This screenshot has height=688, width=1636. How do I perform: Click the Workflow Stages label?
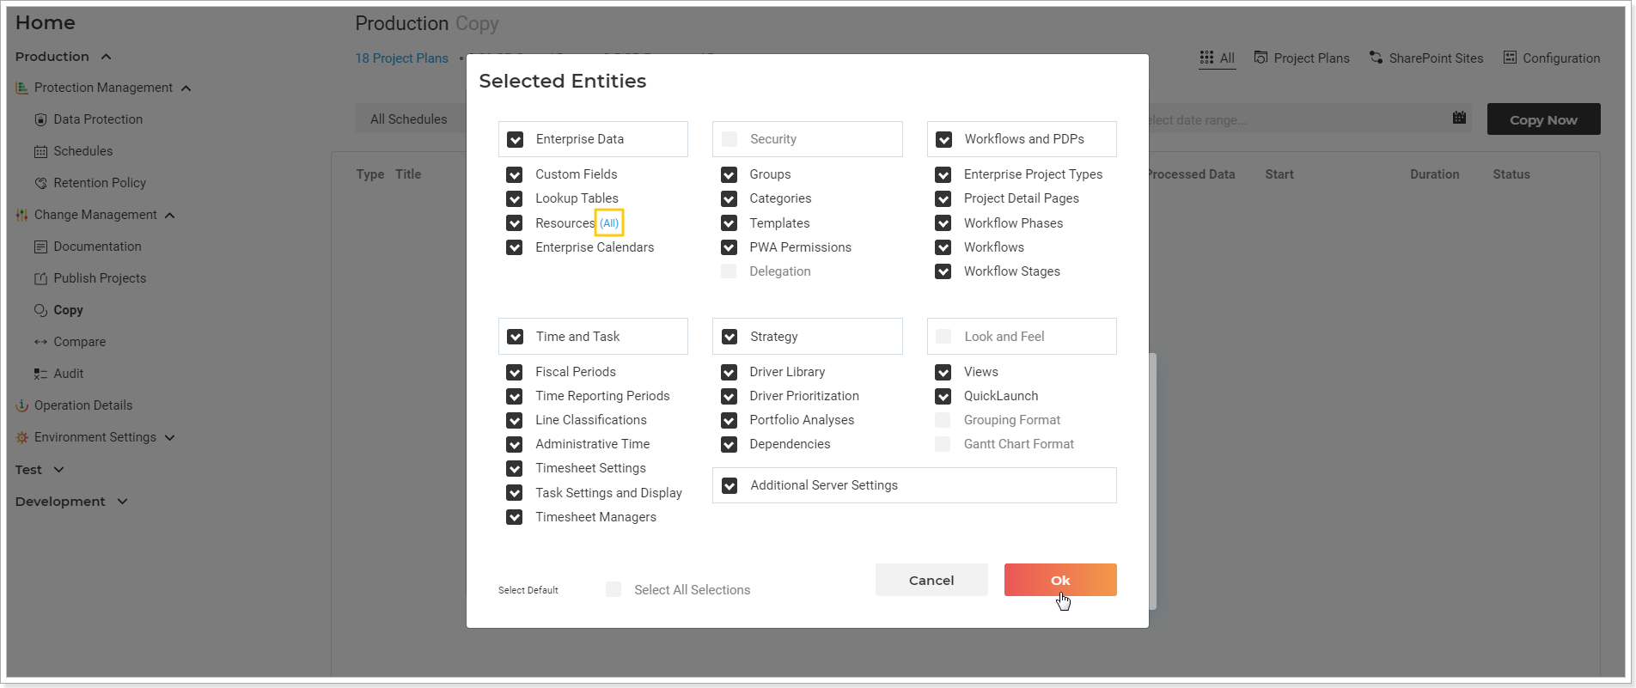[x=1011, y=271]
